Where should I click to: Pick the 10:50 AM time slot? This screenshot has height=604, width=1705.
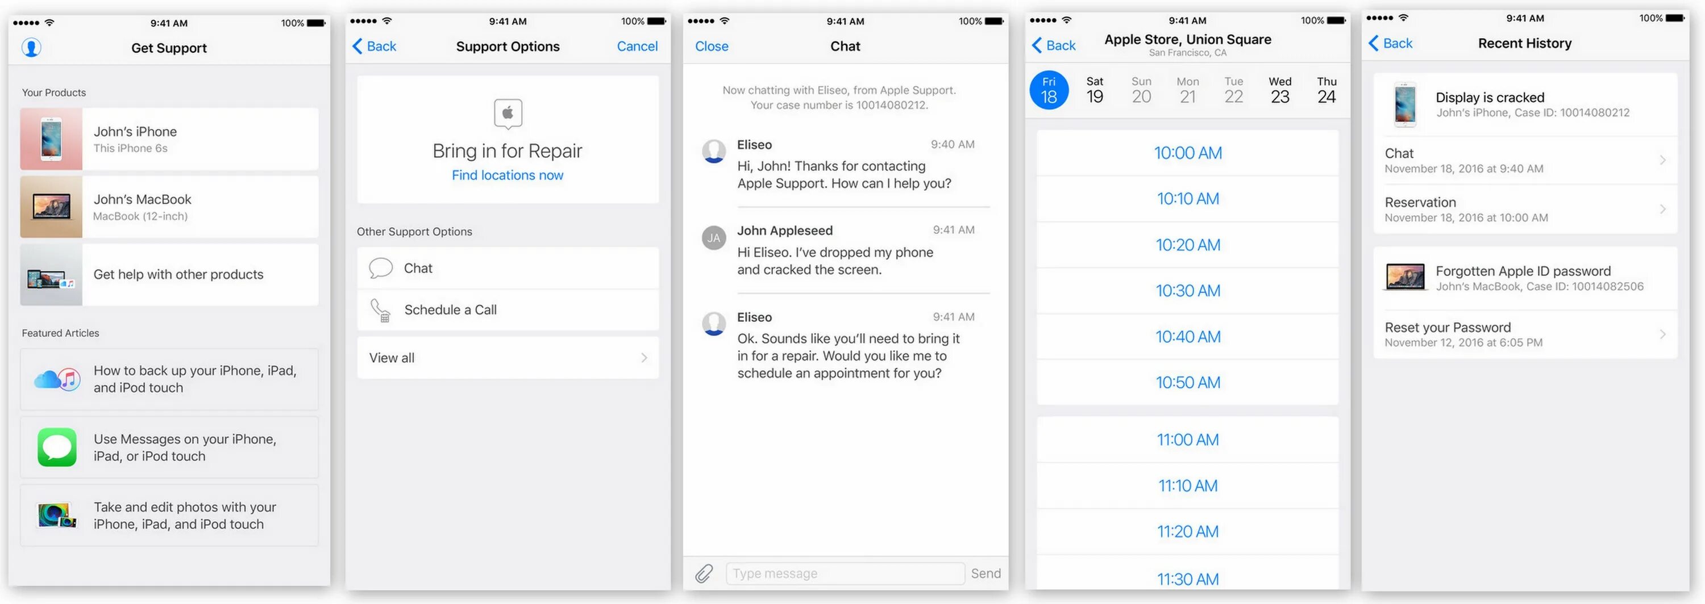pos(1187,383)
